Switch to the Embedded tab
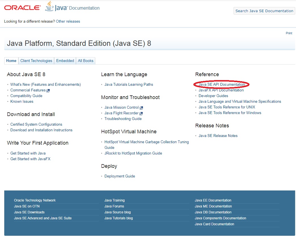This screenshot has width=296, height=240. pyautogui.click(x=65, y=61)
